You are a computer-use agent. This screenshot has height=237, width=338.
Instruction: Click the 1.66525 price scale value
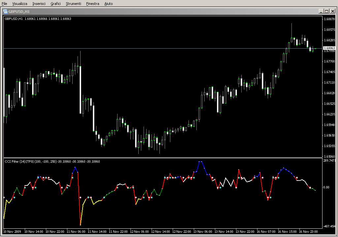coord(330,103)
